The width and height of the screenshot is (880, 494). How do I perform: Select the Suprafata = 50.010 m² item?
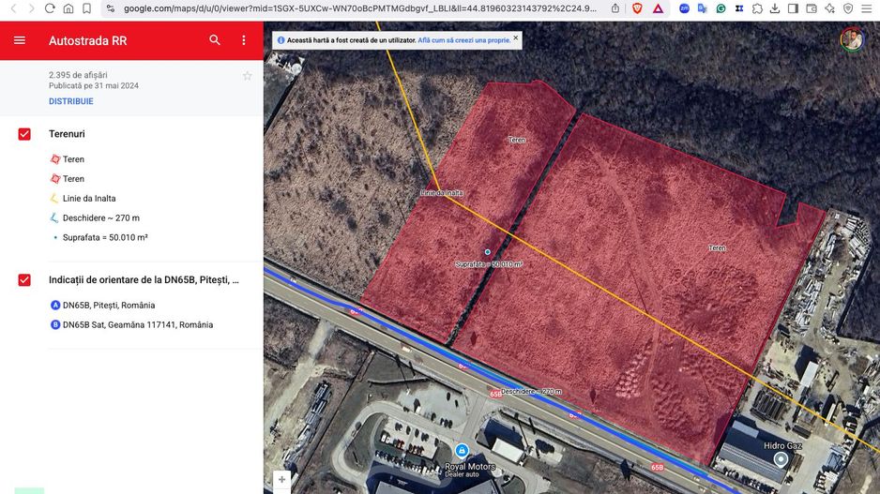(105, 238)
